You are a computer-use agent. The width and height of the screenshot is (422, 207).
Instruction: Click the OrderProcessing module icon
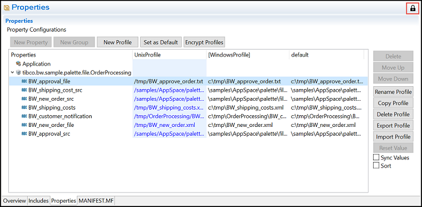point(18,72)
